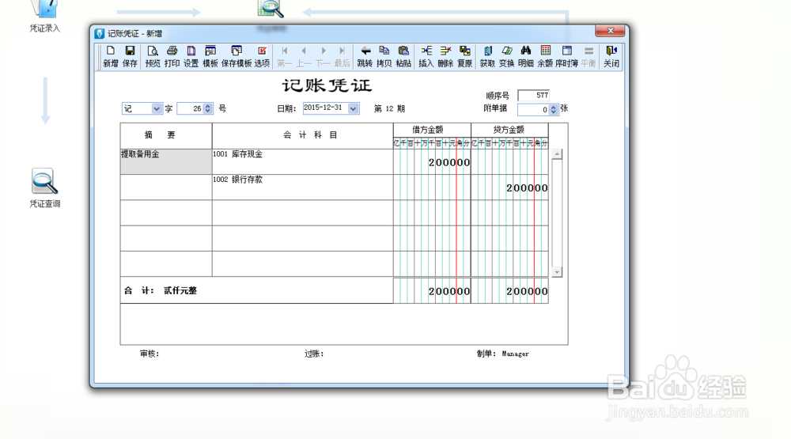Expand the 记 voucher word dropdown
The height and width of the screenshot is (439, 791).
pyautogui.click(x=157, y=108)
